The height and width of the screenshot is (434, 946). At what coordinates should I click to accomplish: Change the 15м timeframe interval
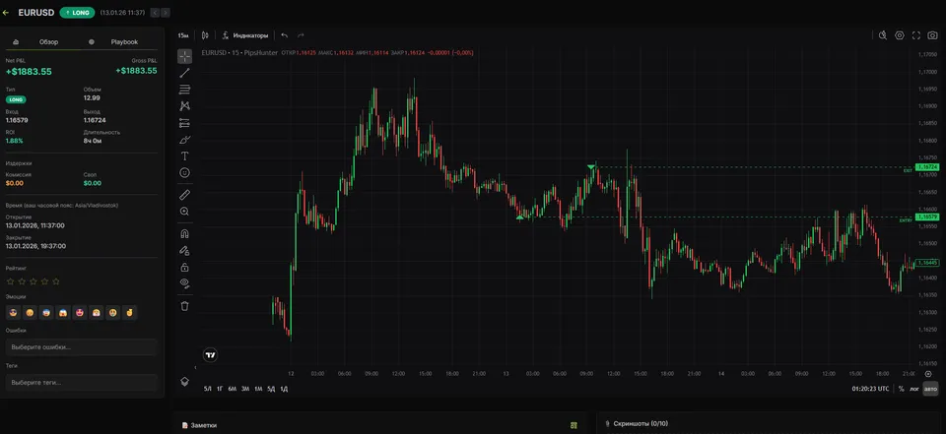pos(182,35)
